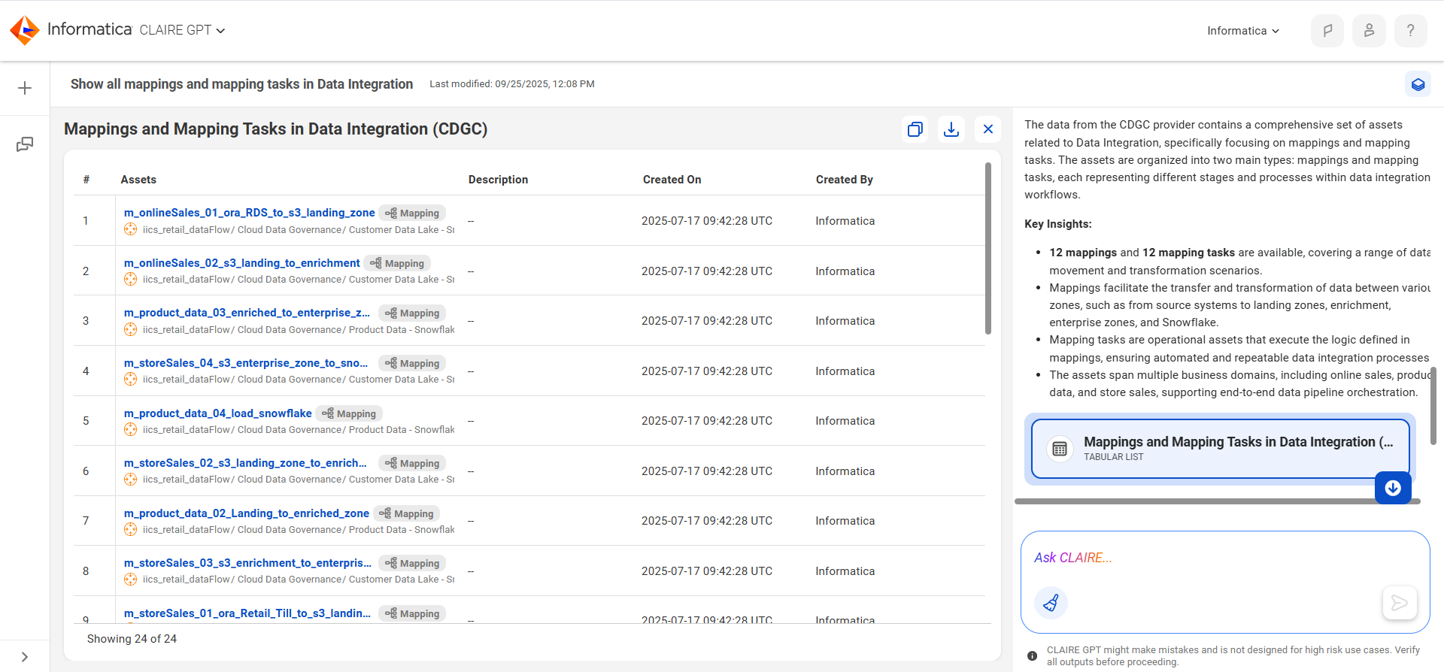Click the chat panel vertical scrollbar
The image size is (1444, 672).
coord(1433,406)
